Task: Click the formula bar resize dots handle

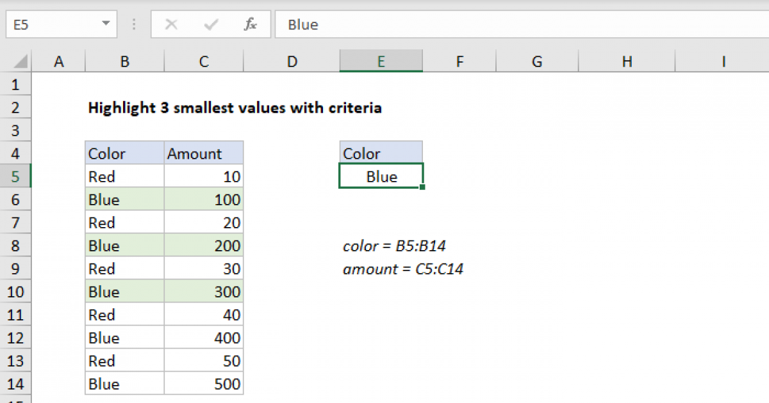Action: (134, 25)
